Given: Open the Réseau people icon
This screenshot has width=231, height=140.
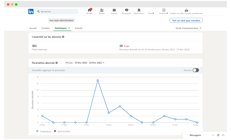Looking at the screenshot, I should 102,10.
